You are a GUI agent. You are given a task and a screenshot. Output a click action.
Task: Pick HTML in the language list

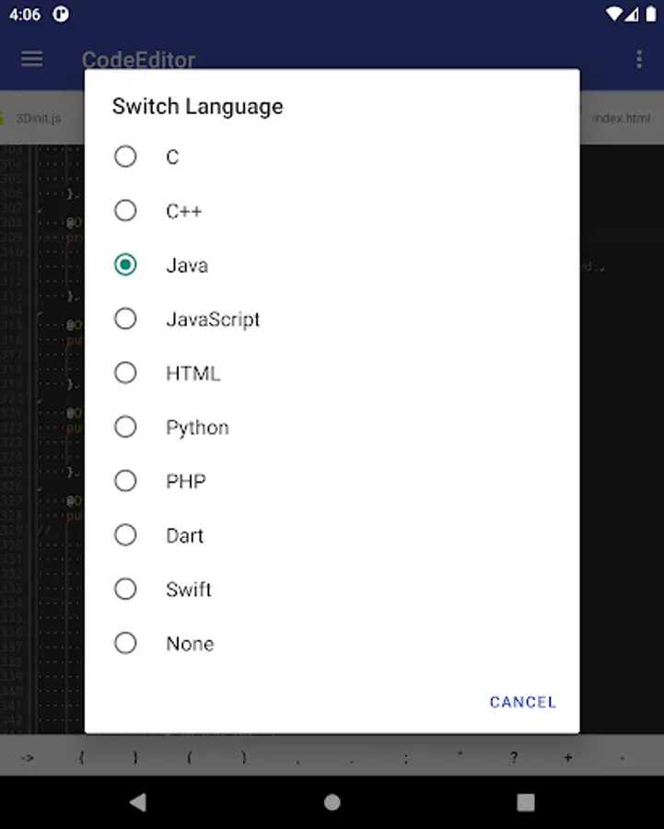[x=125, y=373]
